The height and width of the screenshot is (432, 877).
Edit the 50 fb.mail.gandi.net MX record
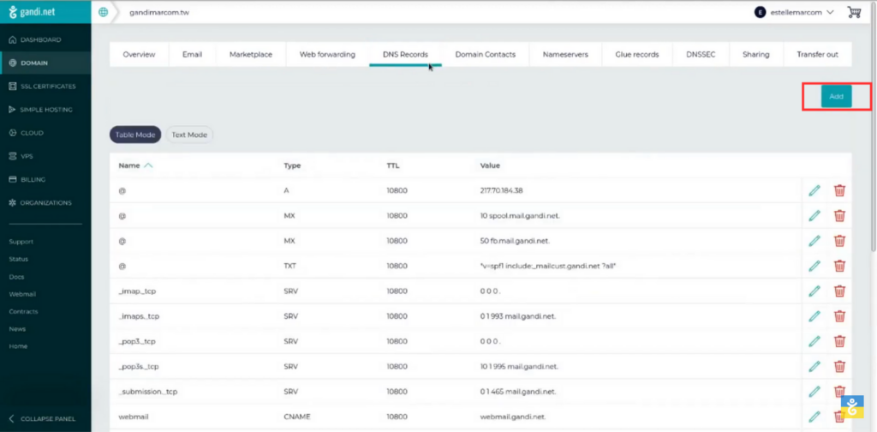point(814,241)
